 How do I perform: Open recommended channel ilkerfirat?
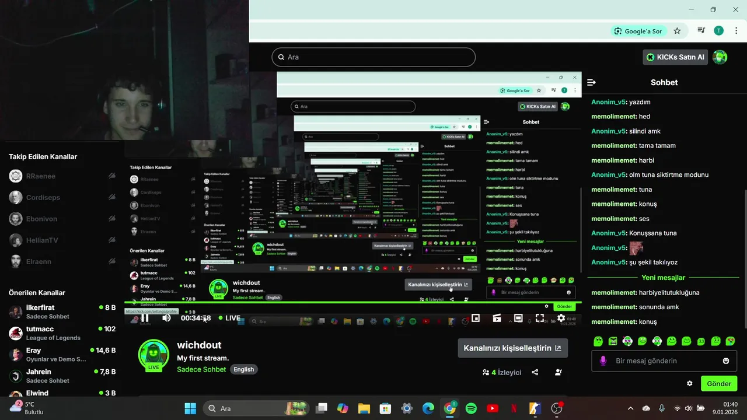pos(62,311)
